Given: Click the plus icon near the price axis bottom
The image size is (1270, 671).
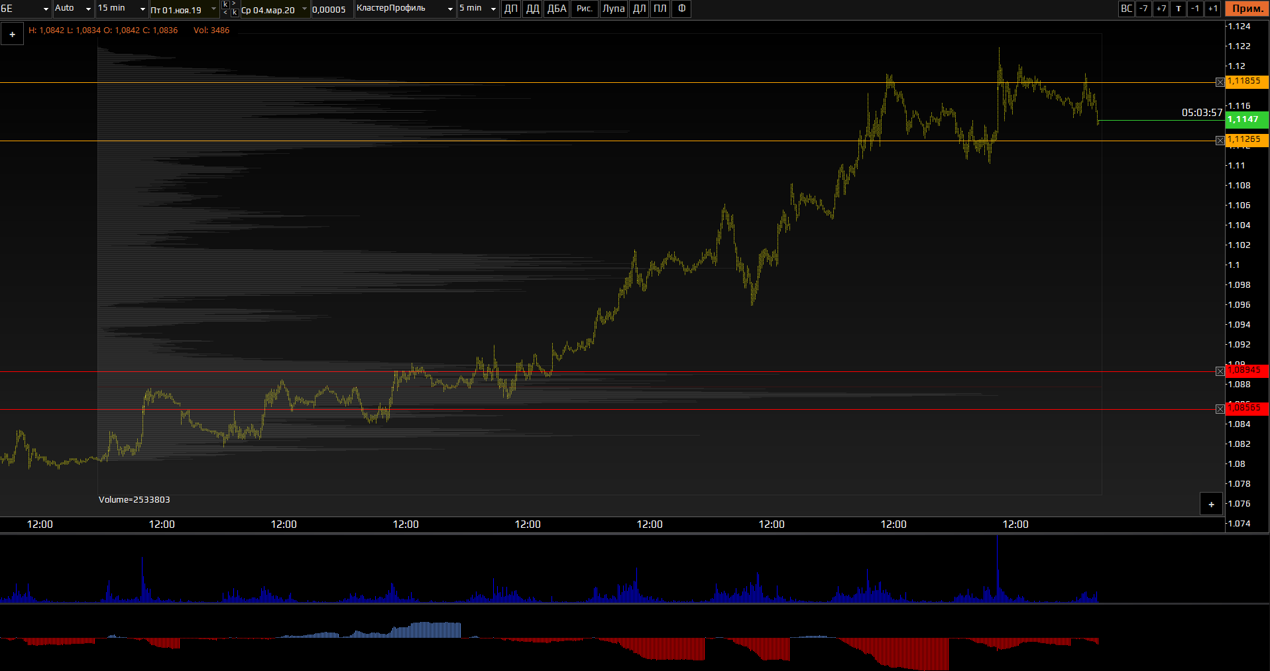Looking at the screenshot, I should (1211, 504).
